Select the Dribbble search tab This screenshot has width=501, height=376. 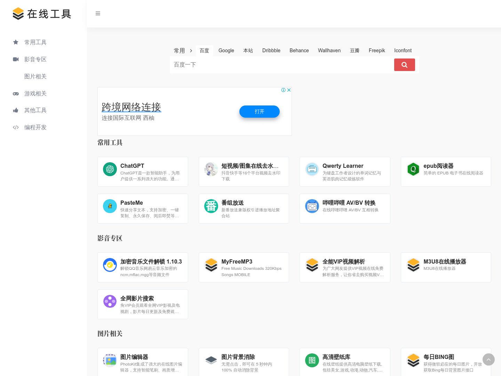[271, 50]
